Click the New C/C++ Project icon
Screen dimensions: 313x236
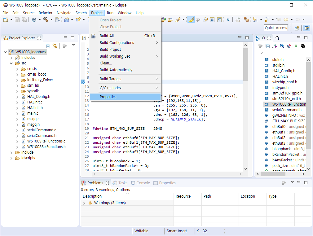click(x=66, y=20)
